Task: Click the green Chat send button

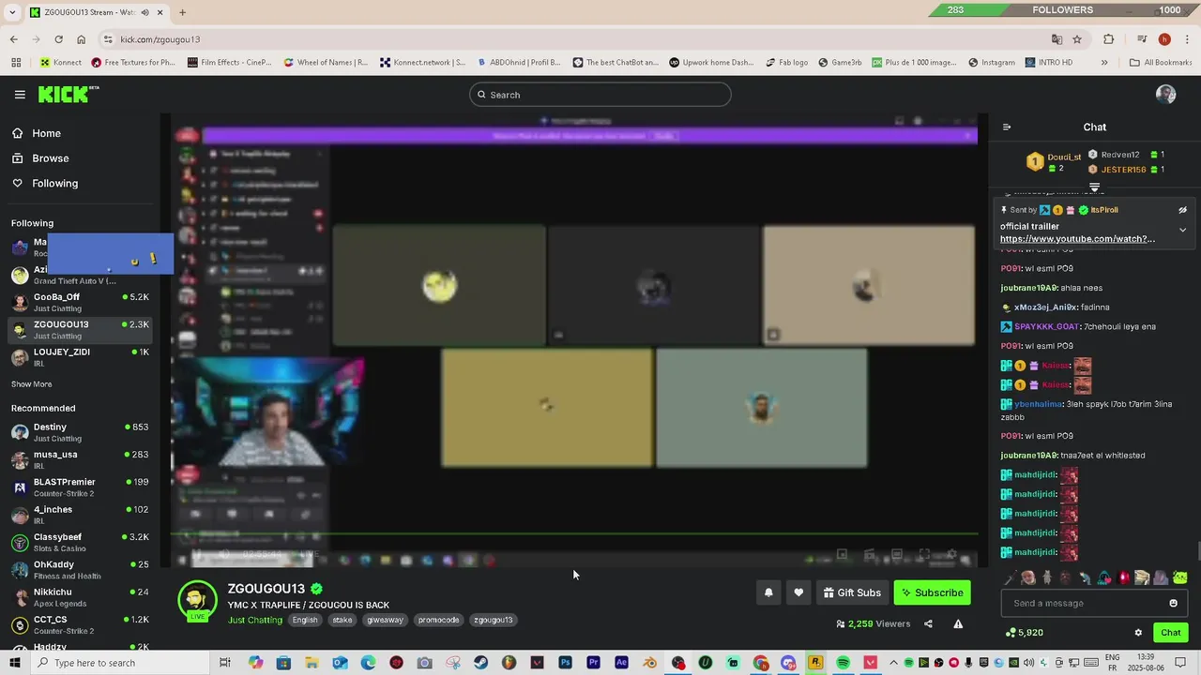Action: (1170, 633)
